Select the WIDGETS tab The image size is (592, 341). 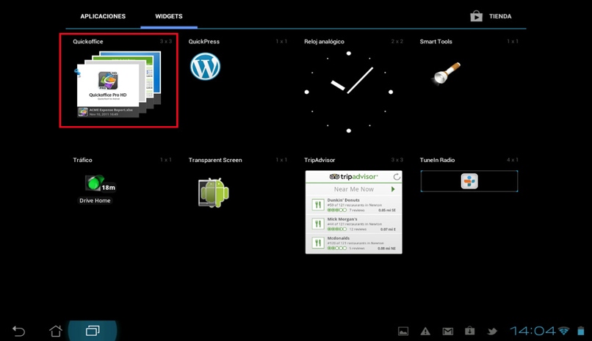(169, 16)
